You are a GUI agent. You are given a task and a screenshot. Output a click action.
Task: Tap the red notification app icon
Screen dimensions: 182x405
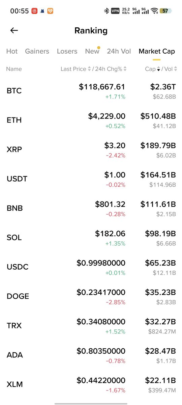[x=34, y=11]
